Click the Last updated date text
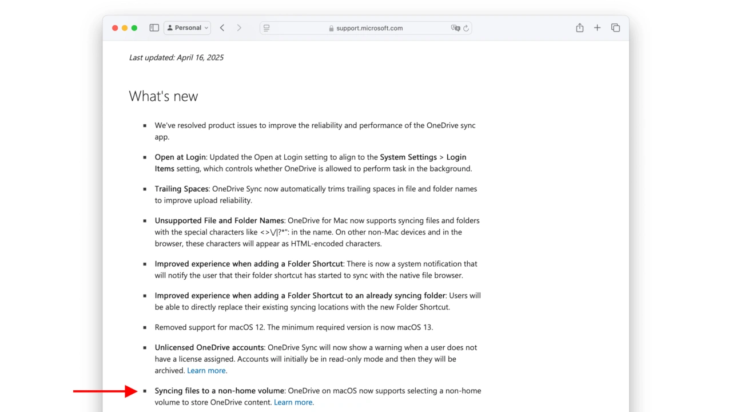 (x=176, y=57)
